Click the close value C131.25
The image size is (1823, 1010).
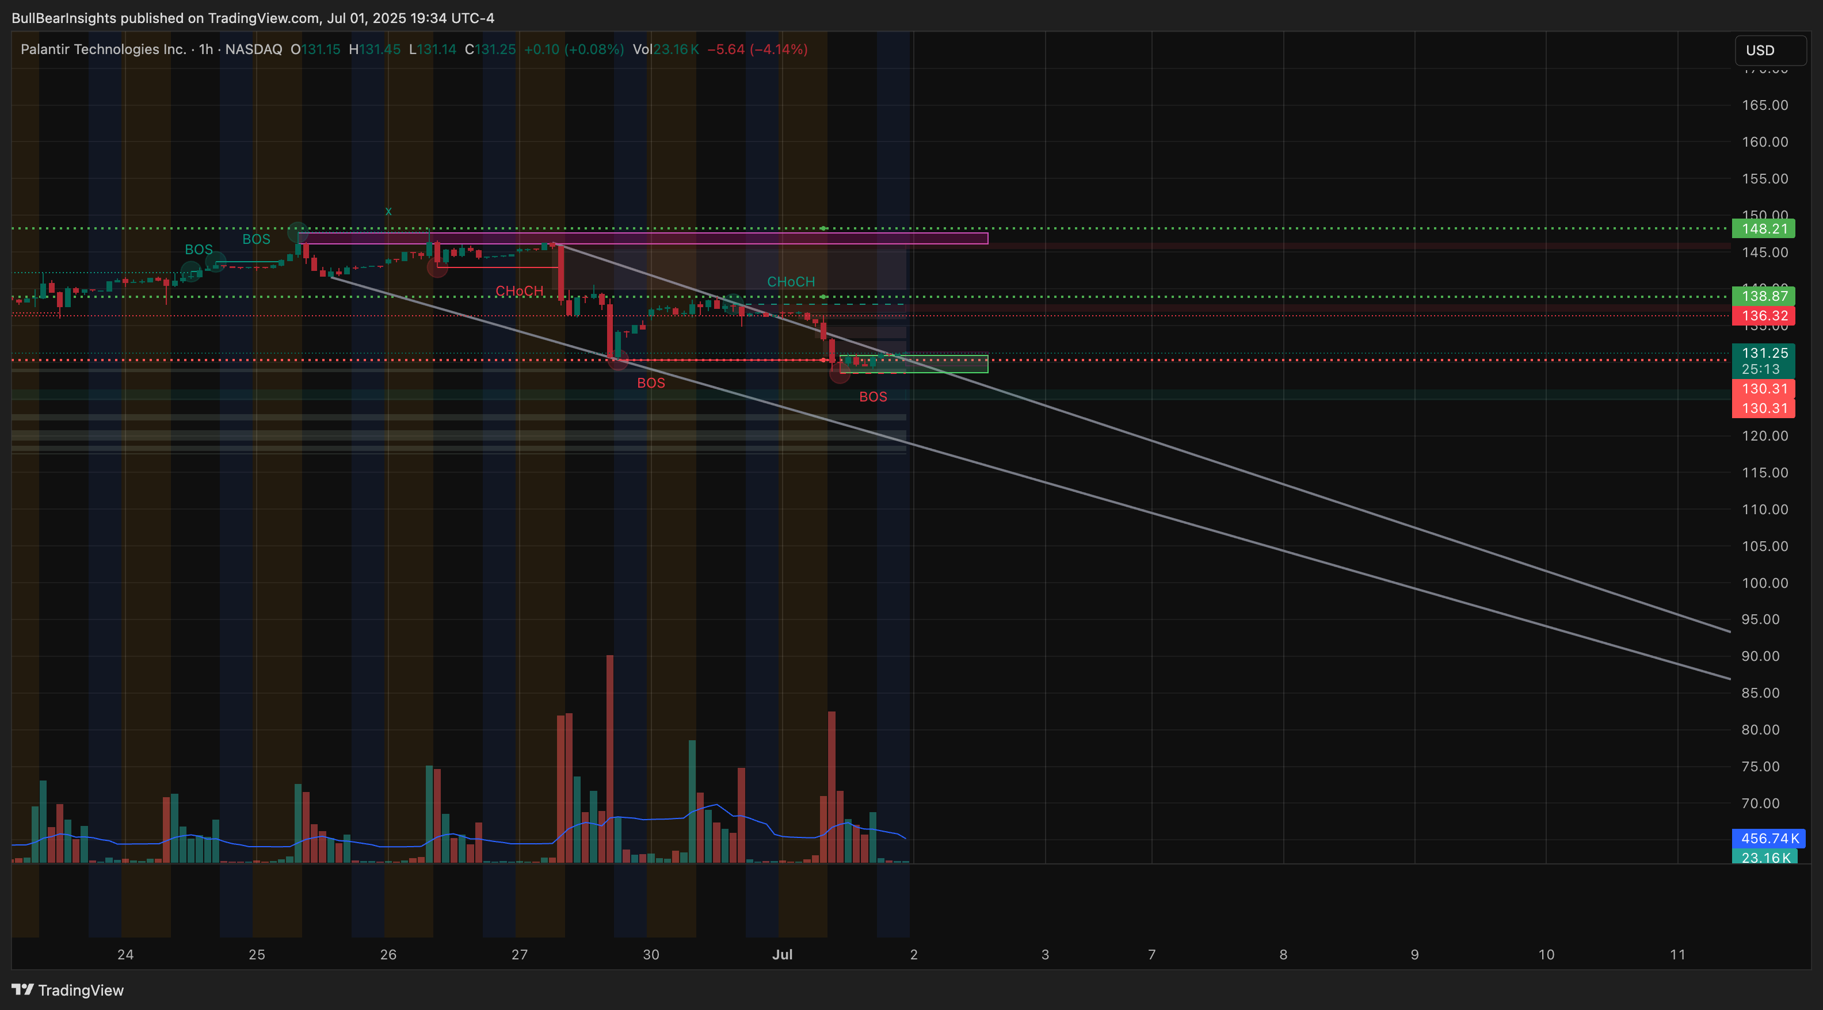coord(490,49)
